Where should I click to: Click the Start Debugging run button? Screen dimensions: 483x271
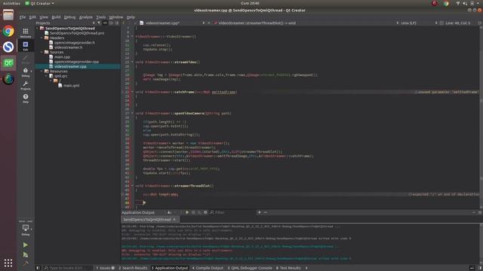pos(26,254)
